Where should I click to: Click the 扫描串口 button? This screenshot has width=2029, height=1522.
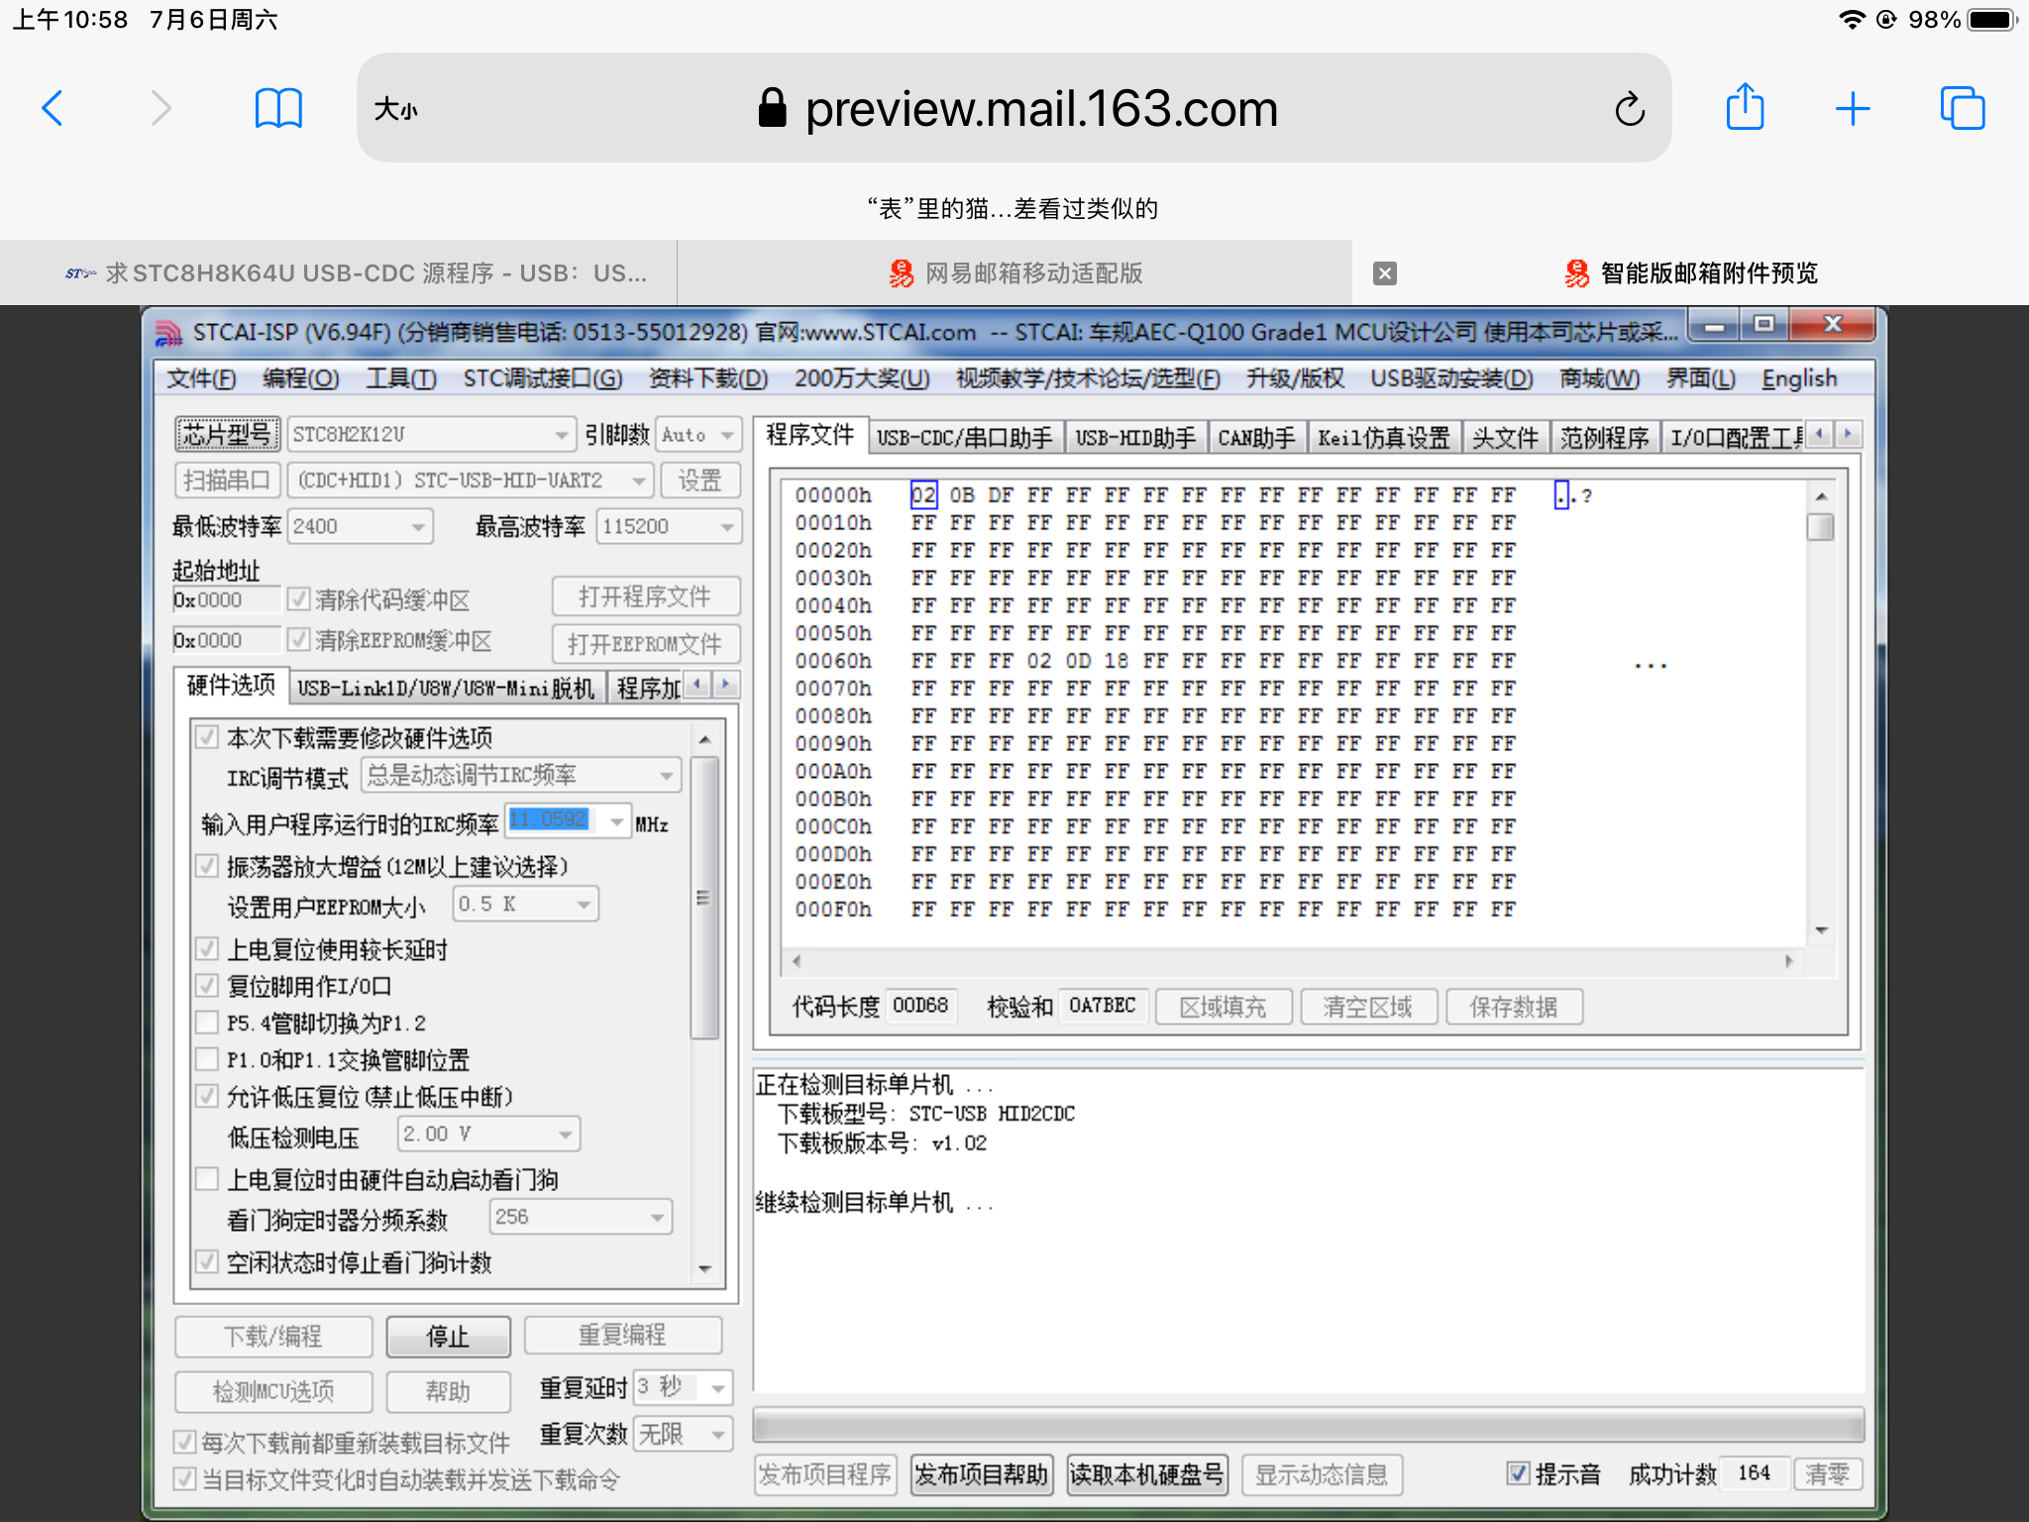(x=228, y=481)
